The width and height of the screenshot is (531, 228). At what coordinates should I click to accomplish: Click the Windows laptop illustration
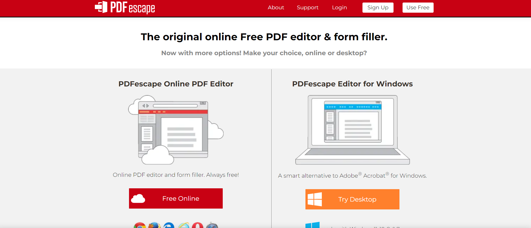click(x=352, y=130)
